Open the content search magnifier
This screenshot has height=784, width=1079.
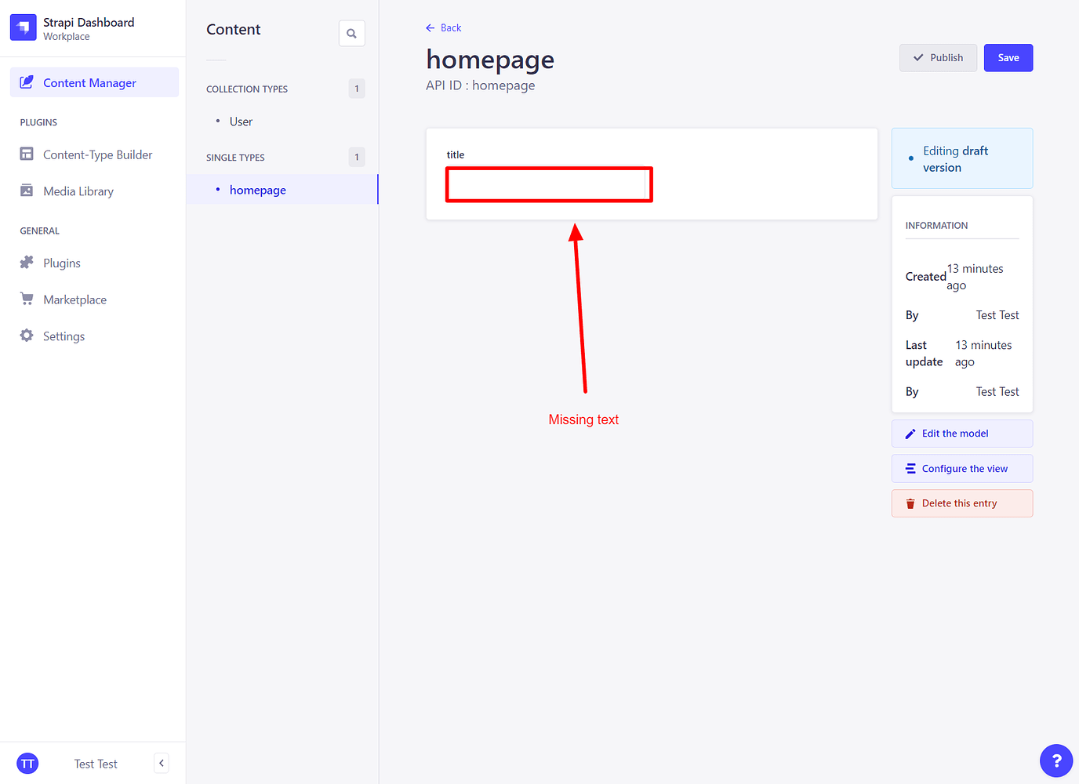point(352,34)
